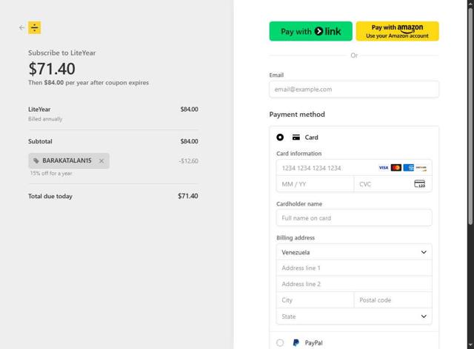Click the card number field
474x349 pixels.
pyautogui.click(x=354, y=168)
